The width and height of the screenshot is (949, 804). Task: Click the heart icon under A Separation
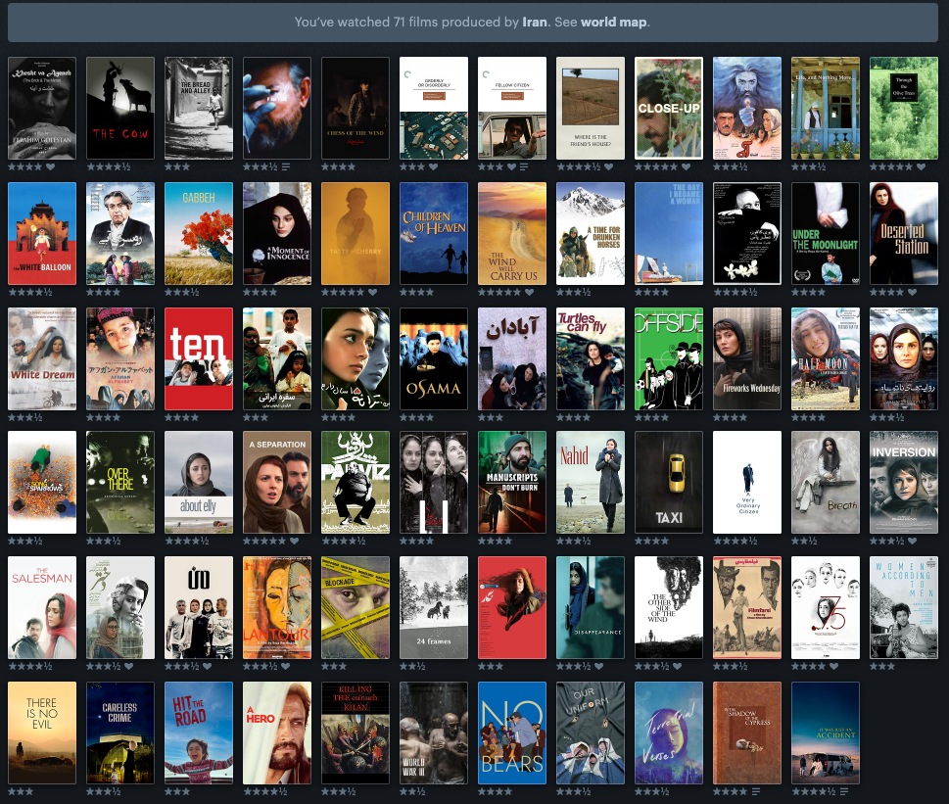click(x=293, y=541)
